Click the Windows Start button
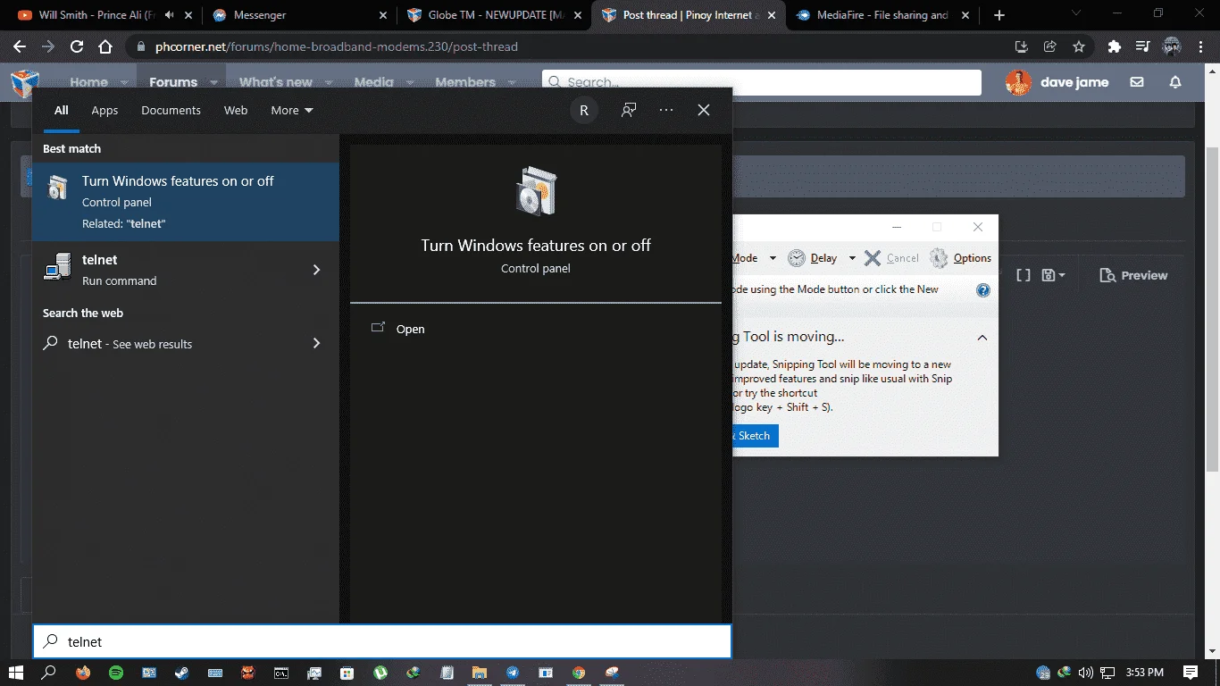This screenshot has width=1220, height=686. pyautogui.click(x=16, y=673)
